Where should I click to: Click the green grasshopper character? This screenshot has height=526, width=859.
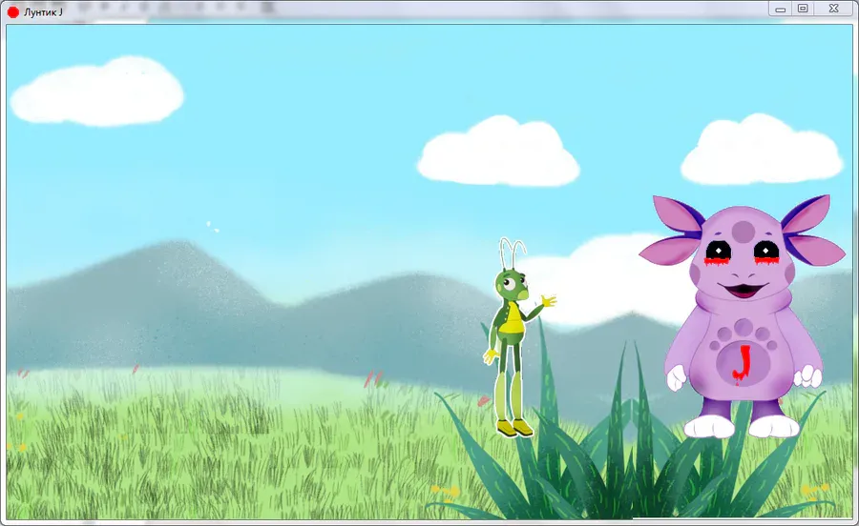pyautogui.click(x=518, y=338)
